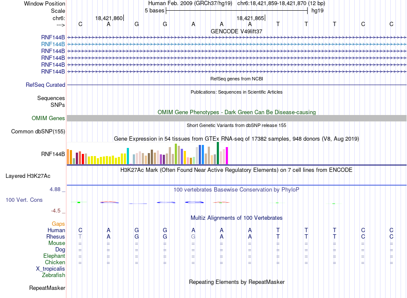
Task: Click the blue PhyloP conservation peak
Action: pyautogui.click(x=194, y=202)
